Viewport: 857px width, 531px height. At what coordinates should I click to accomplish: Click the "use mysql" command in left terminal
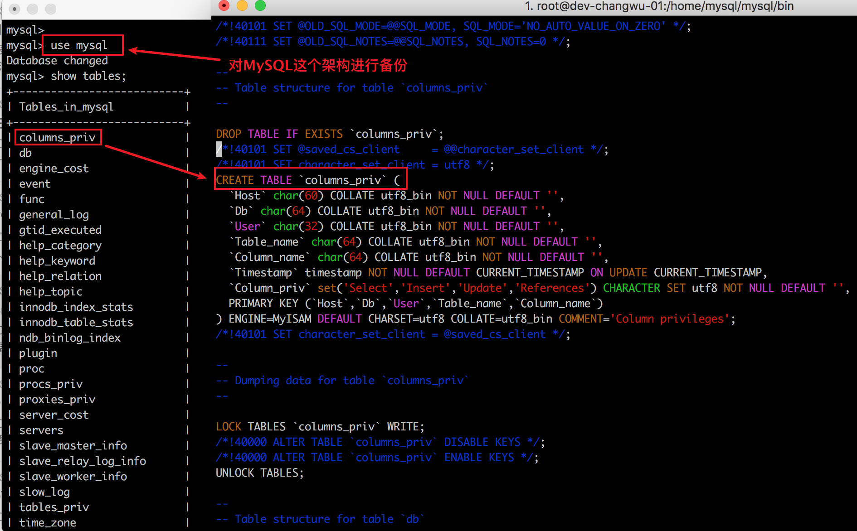(79, 45)
